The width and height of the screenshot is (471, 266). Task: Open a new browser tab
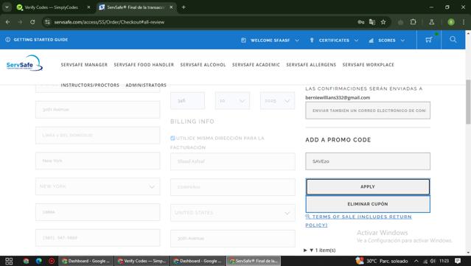(184, 7)
